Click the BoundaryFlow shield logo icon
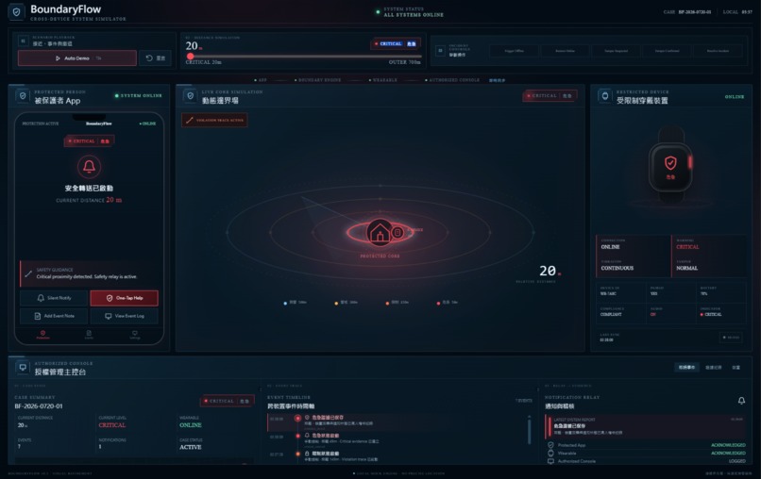The height and width of the screenshot is (479, 761). 16,11
